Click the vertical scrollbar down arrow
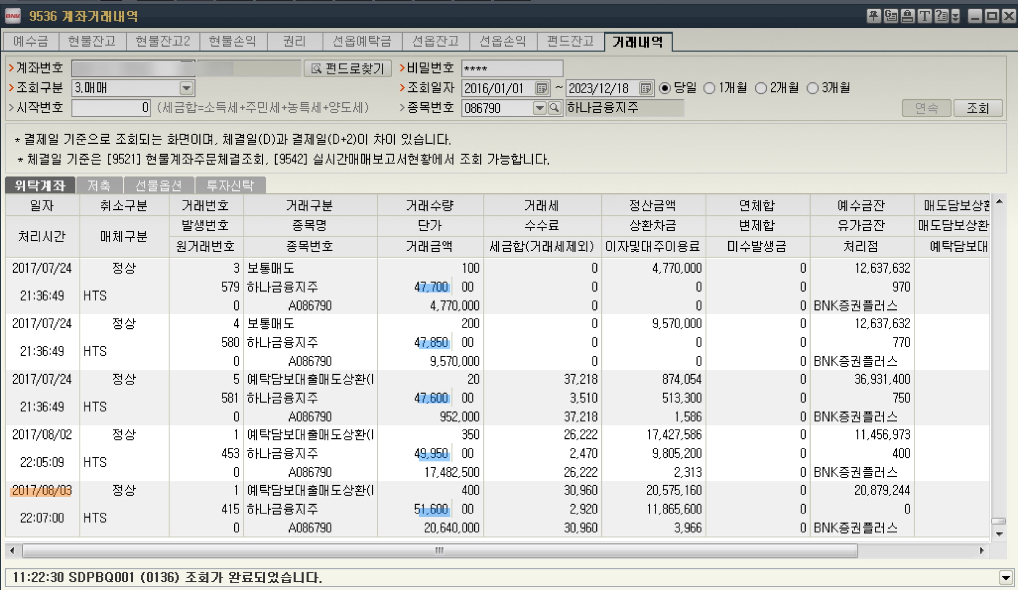 (999, 534)
